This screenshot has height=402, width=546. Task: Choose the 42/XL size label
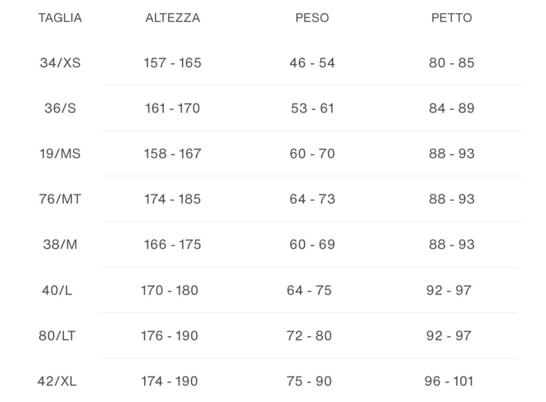(57, 381)
